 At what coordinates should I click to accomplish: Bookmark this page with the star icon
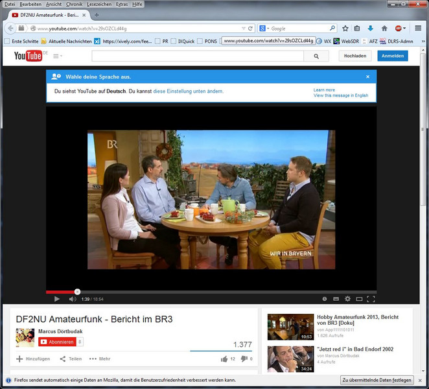(345, 29)
